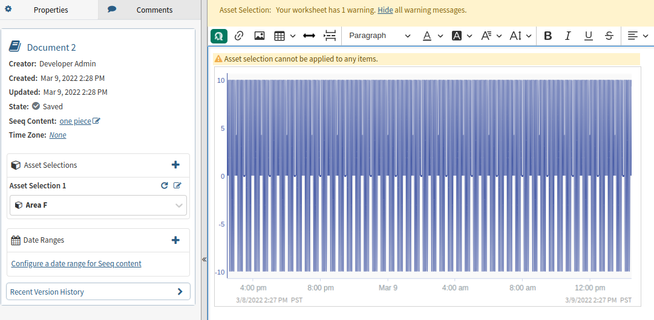Open Configure a date range link
Image resolution: width=654 pixels, height=320 pixels.
tap(76, 263)
